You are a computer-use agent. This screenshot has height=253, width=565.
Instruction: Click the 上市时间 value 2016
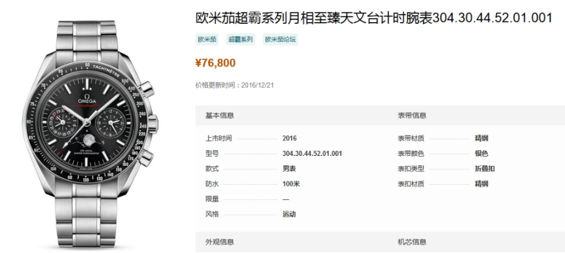289,138
